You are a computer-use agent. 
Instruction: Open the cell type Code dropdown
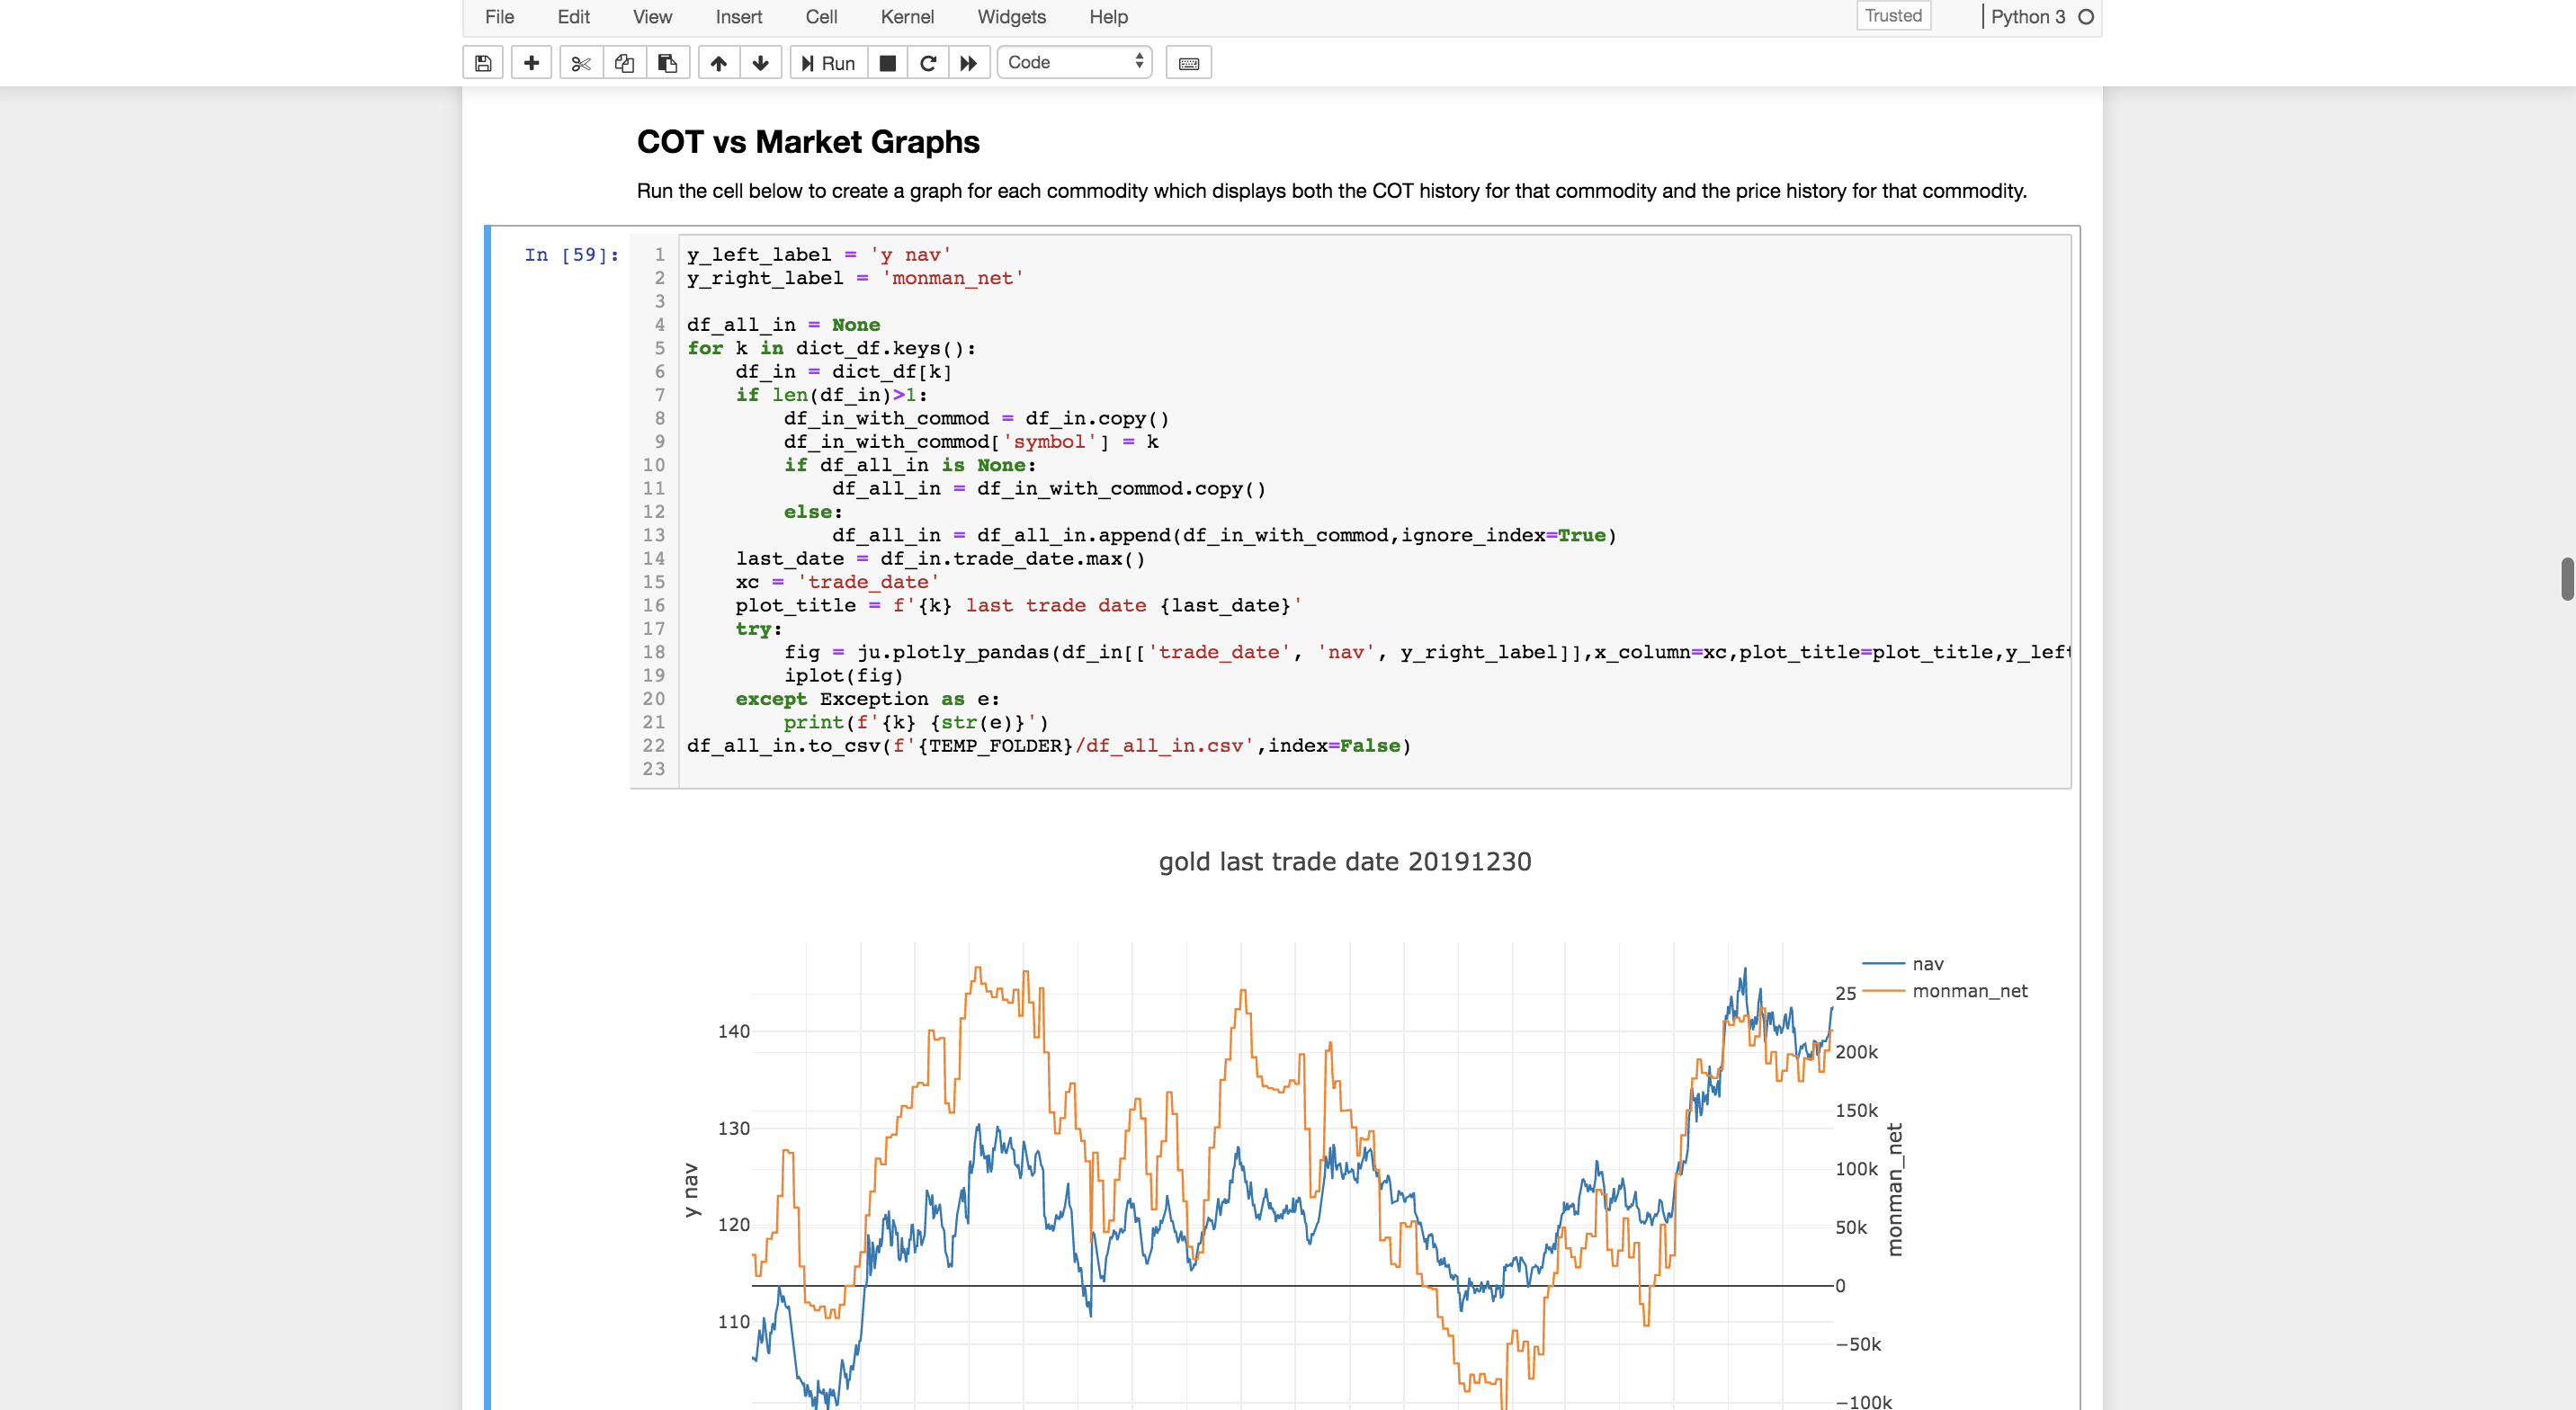(x=1074, y=63)
